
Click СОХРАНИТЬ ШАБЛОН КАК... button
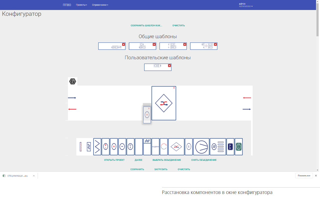[x=147, y=25]
